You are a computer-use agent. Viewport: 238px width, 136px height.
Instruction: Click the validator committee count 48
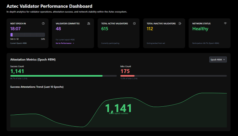(x=58, y=29)
